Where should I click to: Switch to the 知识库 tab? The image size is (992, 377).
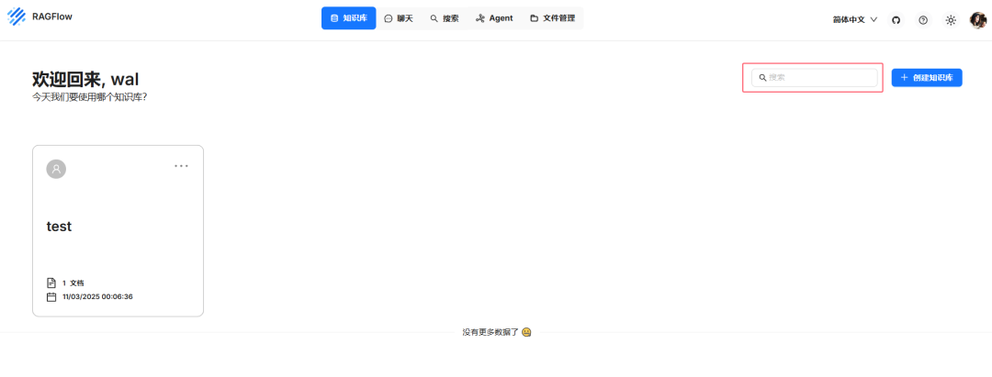[x=349, y=18]
